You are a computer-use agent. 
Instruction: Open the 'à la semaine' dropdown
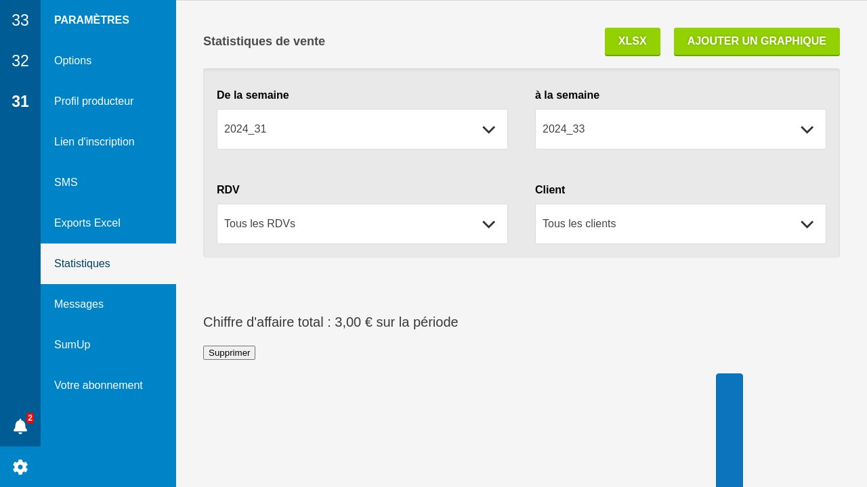click(x=680, y=129)
